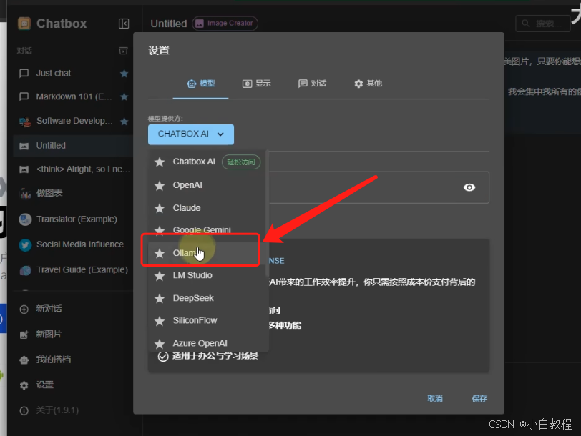Switch to the 其他 tab
The image size is (581, 436).
click(x=368, y=84)
